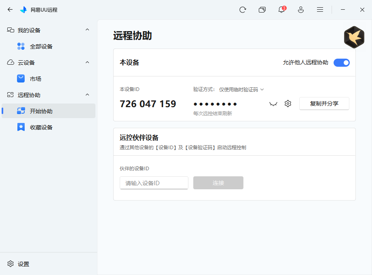The height and width of the screenshot is (275, 372).
Task: Click the NetEase UU Remote logo icon
Action: pyautogui.click(x=23, y=10)
